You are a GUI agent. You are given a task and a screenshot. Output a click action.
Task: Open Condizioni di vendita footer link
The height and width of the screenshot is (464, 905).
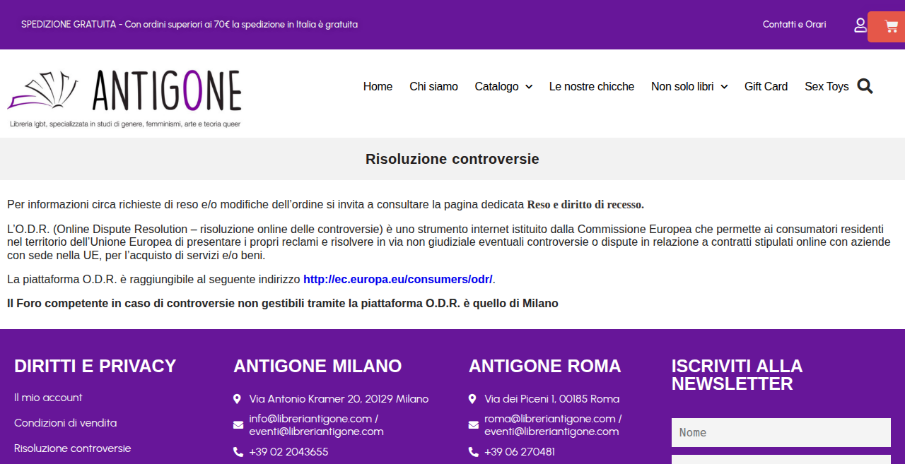tap(66, 423)
